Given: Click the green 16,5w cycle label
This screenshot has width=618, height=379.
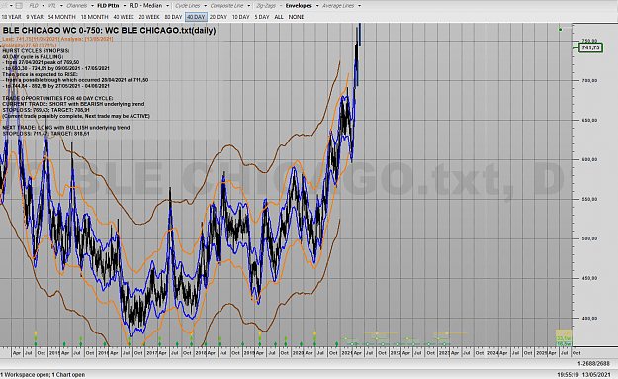Looking at the screenshot, I should [x=564, y=344].
